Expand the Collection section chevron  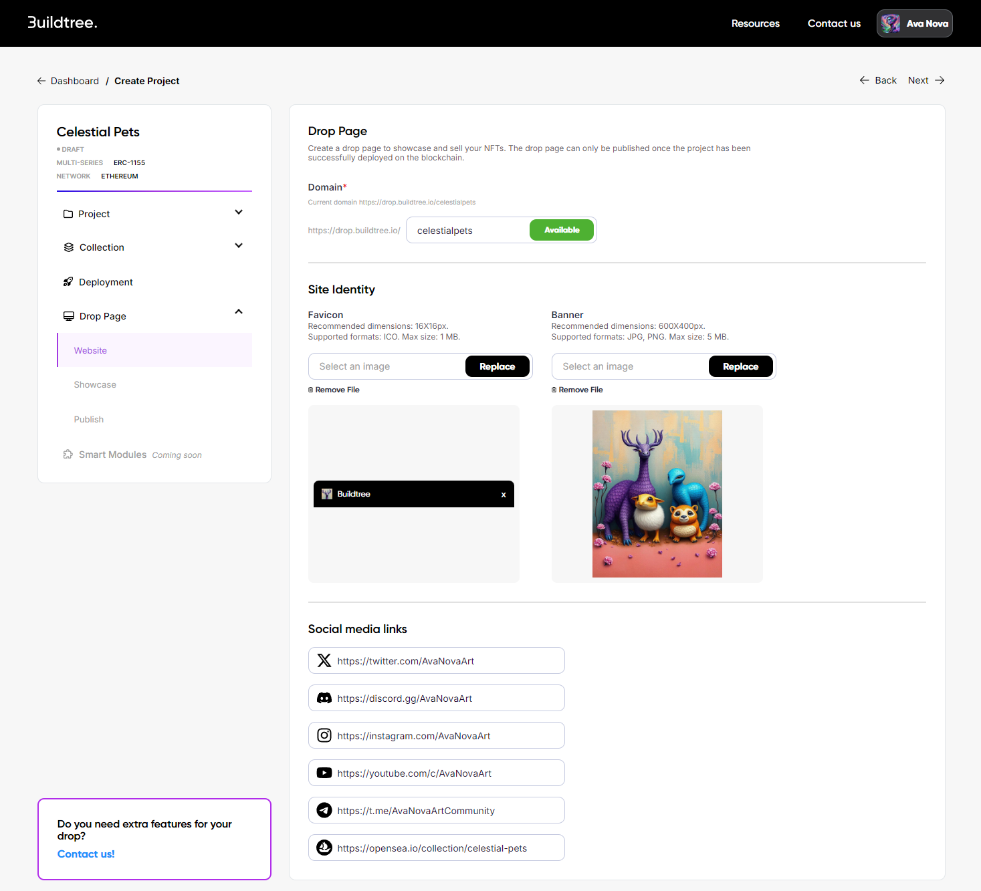pos(239,246)
